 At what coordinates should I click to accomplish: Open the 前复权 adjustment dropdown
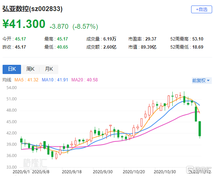tap(201, 81)
